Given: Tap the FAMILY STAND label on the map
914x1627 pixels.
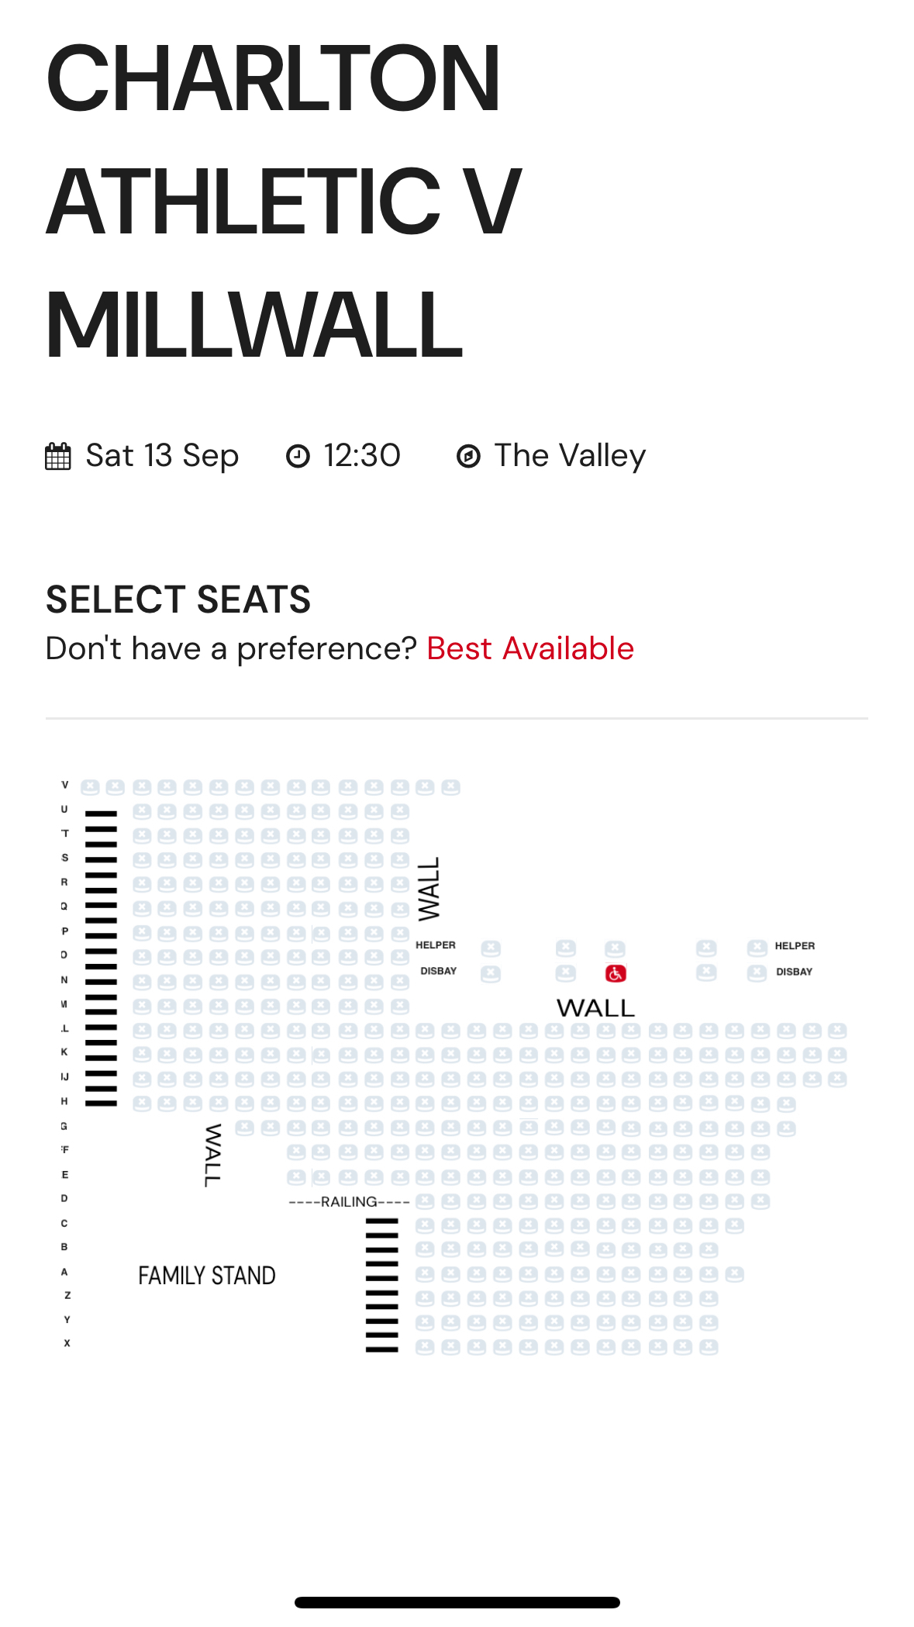Looking at the screenshot, I should click(x=207, y=1276).
